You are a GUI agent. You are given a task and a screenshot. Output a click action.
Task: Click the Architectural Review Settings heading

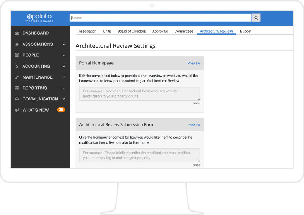(x=116, y=46)
